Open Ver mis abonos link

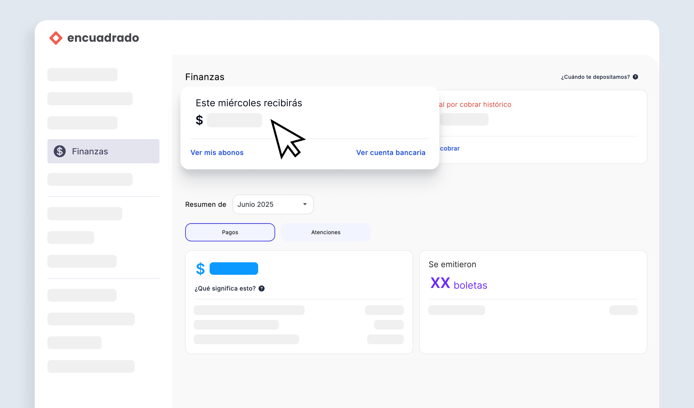click(x=217, y=153)
